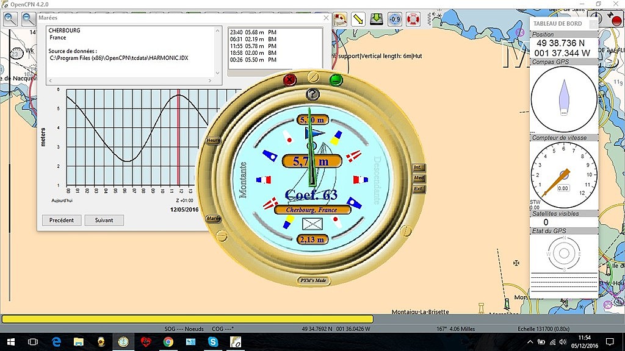Click the green minus button on tide dial

click(x=336, y=80)
